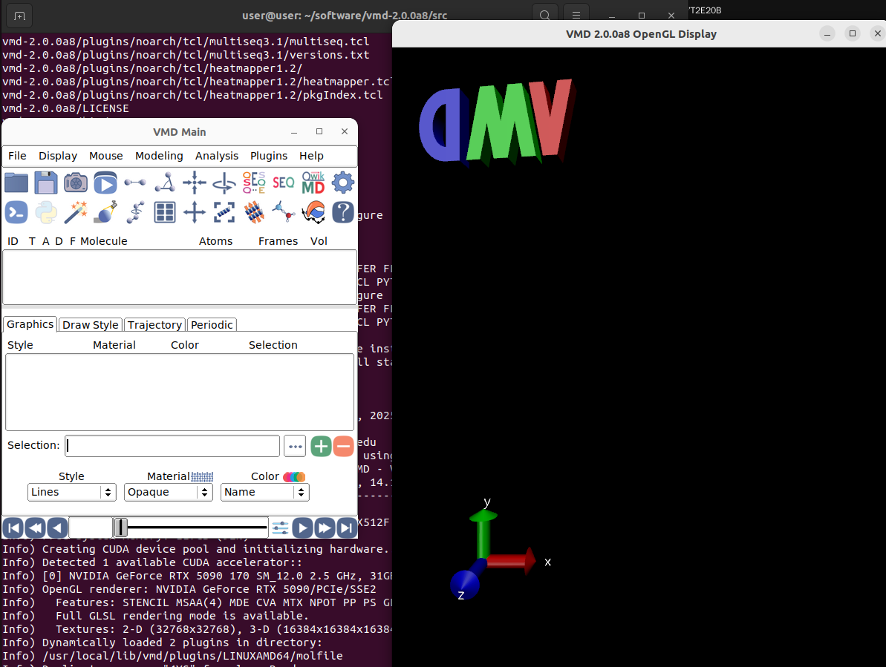Switch to the Periodic tab

click(212, 324)
